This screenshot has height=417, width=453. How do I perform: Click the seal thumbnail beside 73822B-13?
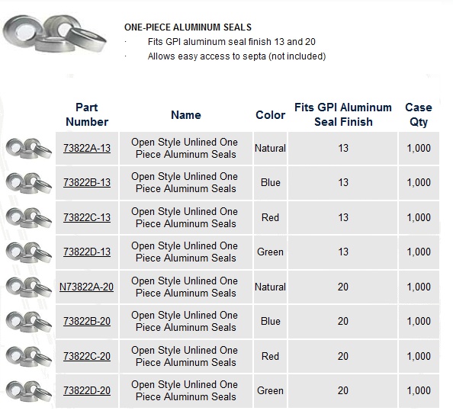tap(29, 183)
